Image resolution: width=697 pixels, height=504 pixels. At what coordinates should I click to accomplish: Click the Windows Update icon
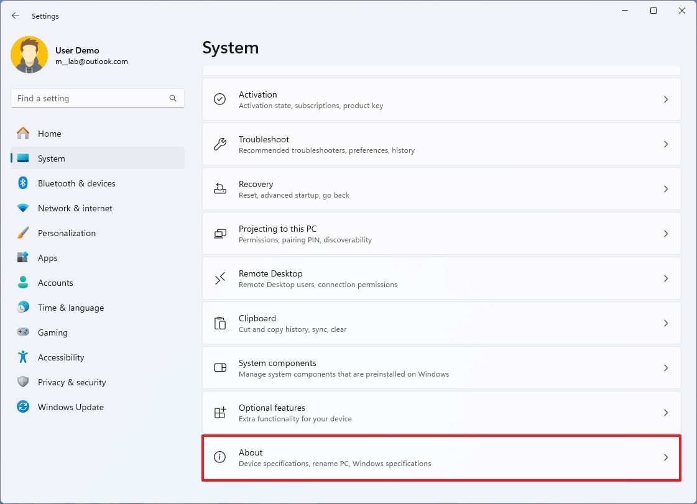tap(24, 407)
